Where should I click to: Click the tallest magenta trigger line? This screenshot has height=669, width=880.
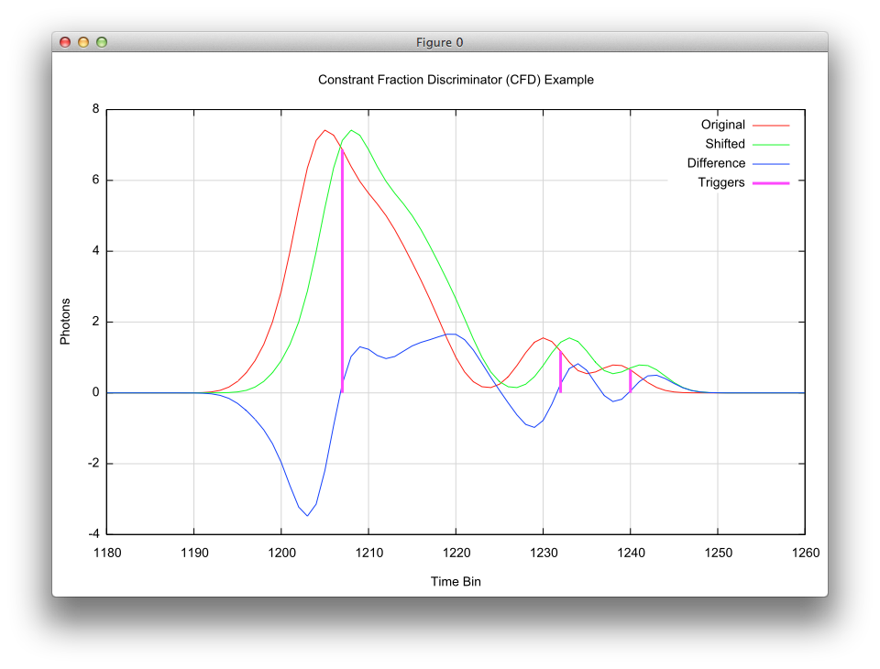pyautogui.click(x=342, y=275)
